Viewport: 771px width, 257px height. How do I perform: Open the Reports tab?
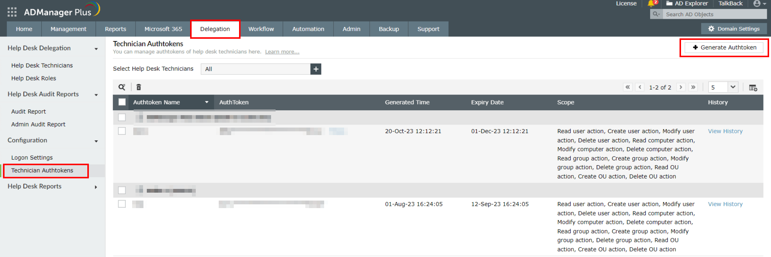coord(116,29)
